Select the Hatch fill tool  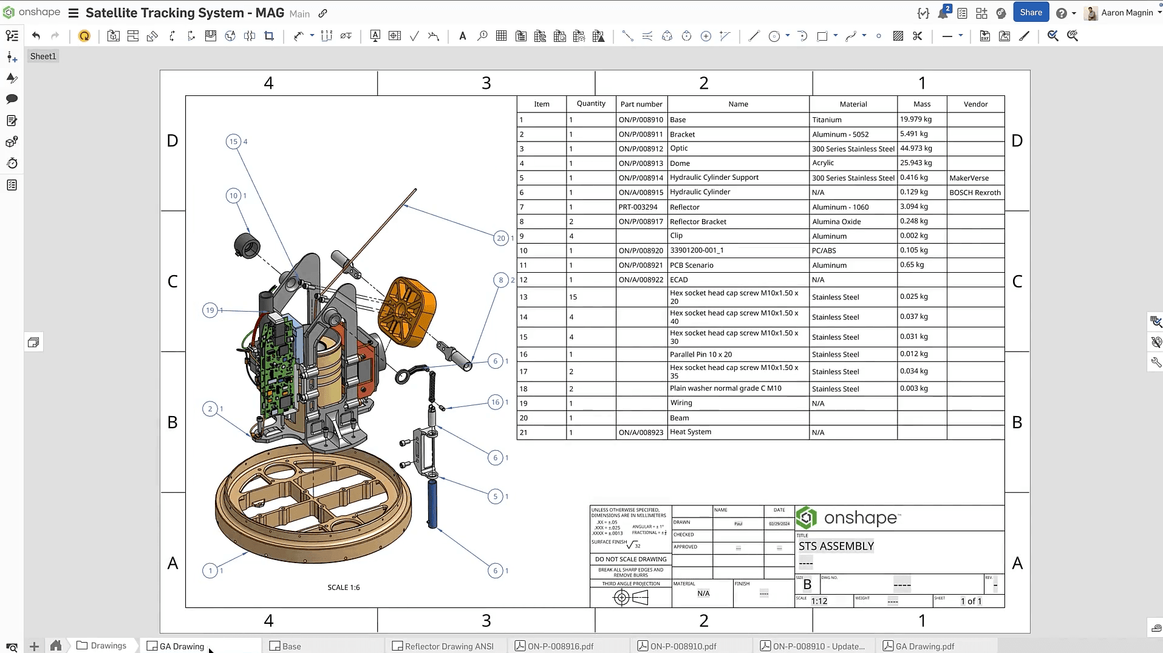(898, 36)
